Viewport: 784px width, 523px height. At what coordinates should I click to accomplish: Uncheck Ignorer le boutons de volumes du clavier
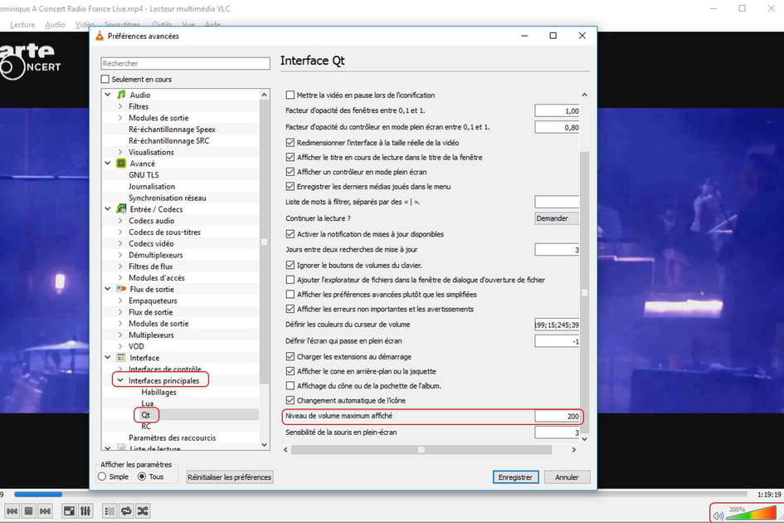[290, 265]
